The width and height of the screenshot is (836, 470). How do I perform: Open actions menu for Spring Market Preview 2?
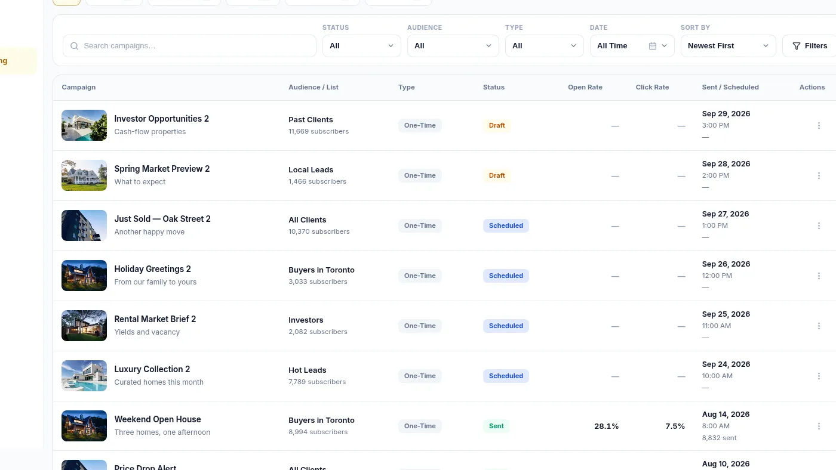coord(819,175)
